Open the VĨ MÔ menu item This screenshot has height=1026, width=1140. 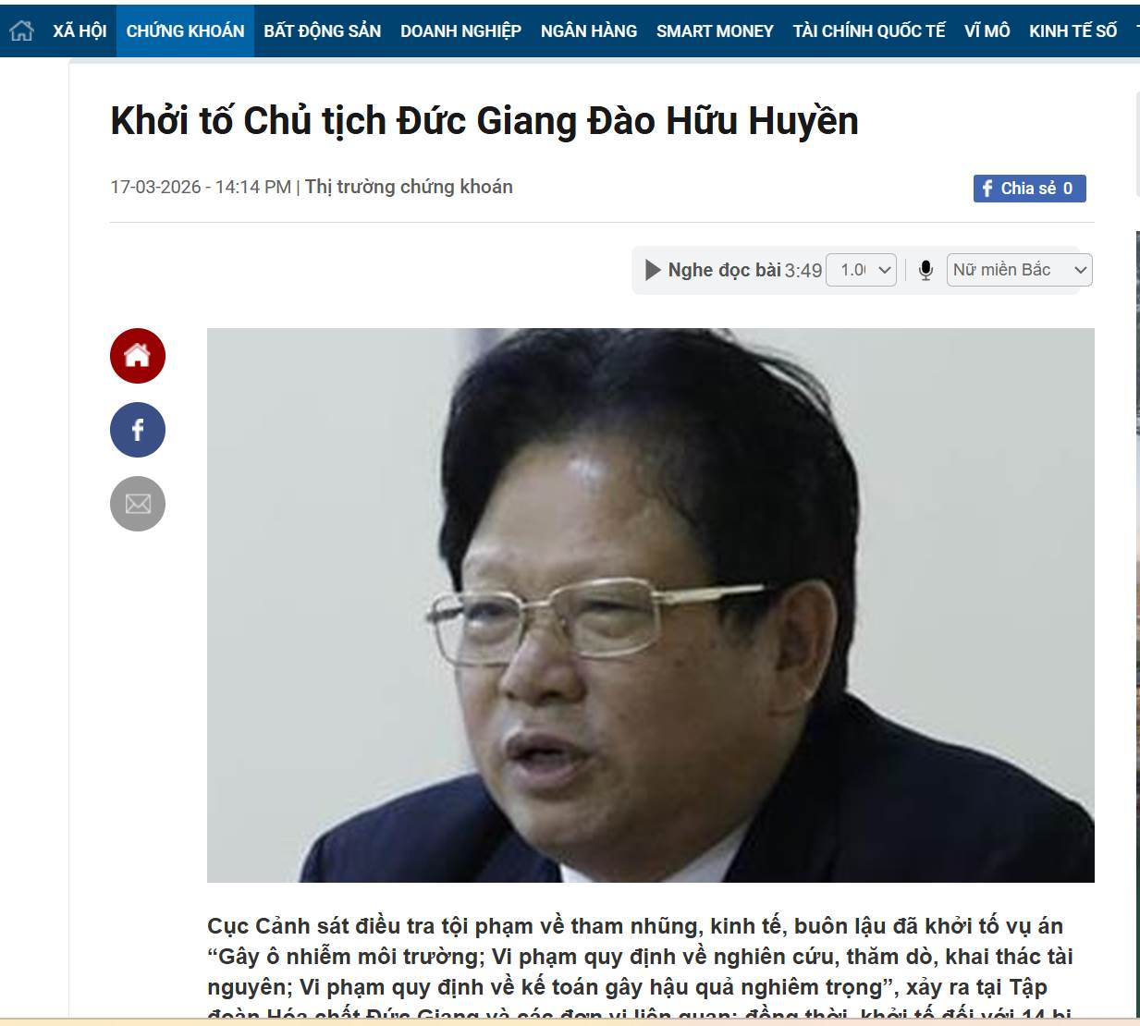(x=987, y=31)
